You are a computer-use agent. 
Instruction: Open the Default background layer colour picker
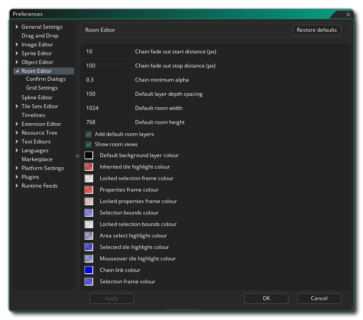[88, 155]
